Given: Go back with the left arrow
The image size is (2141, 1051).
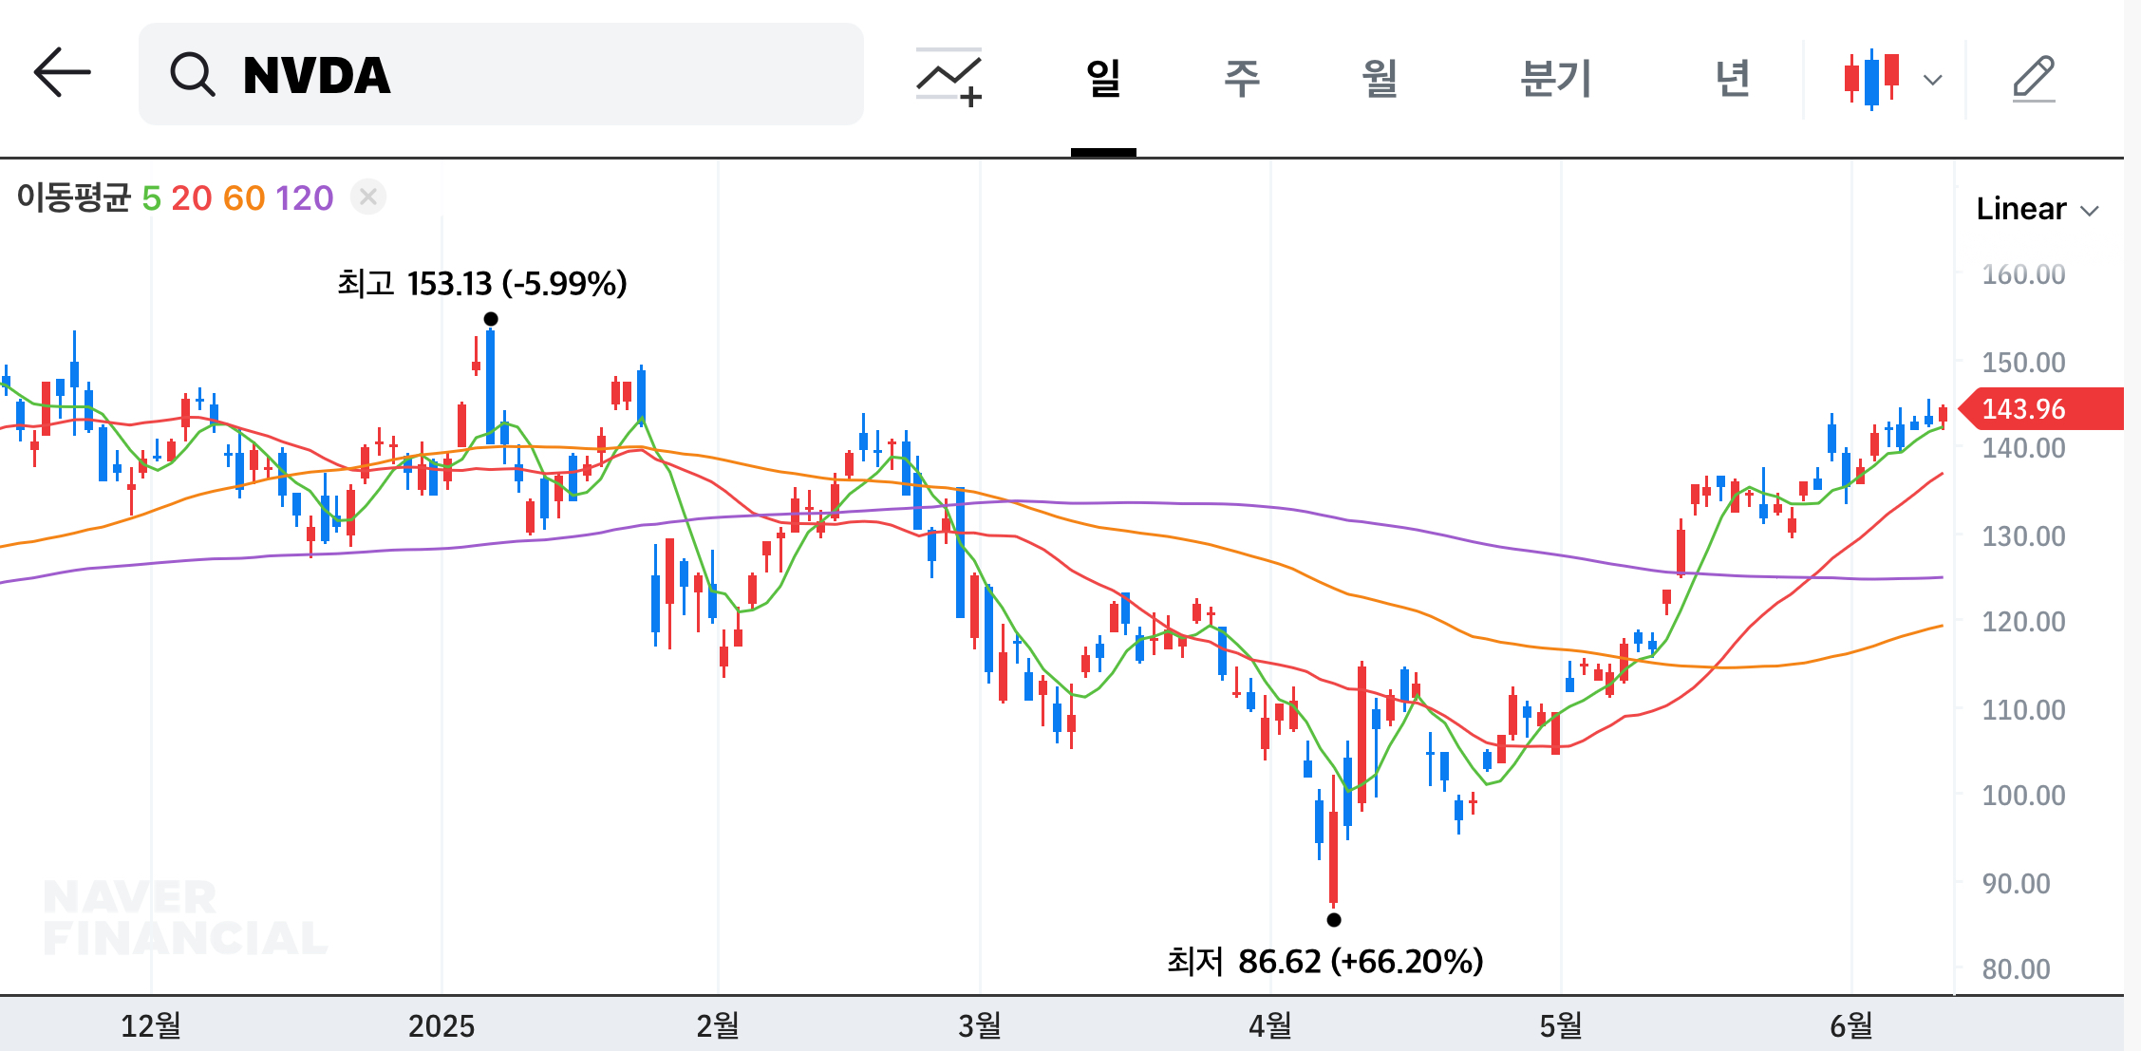Looking at the screenshot, I should (x=62, y=73).
